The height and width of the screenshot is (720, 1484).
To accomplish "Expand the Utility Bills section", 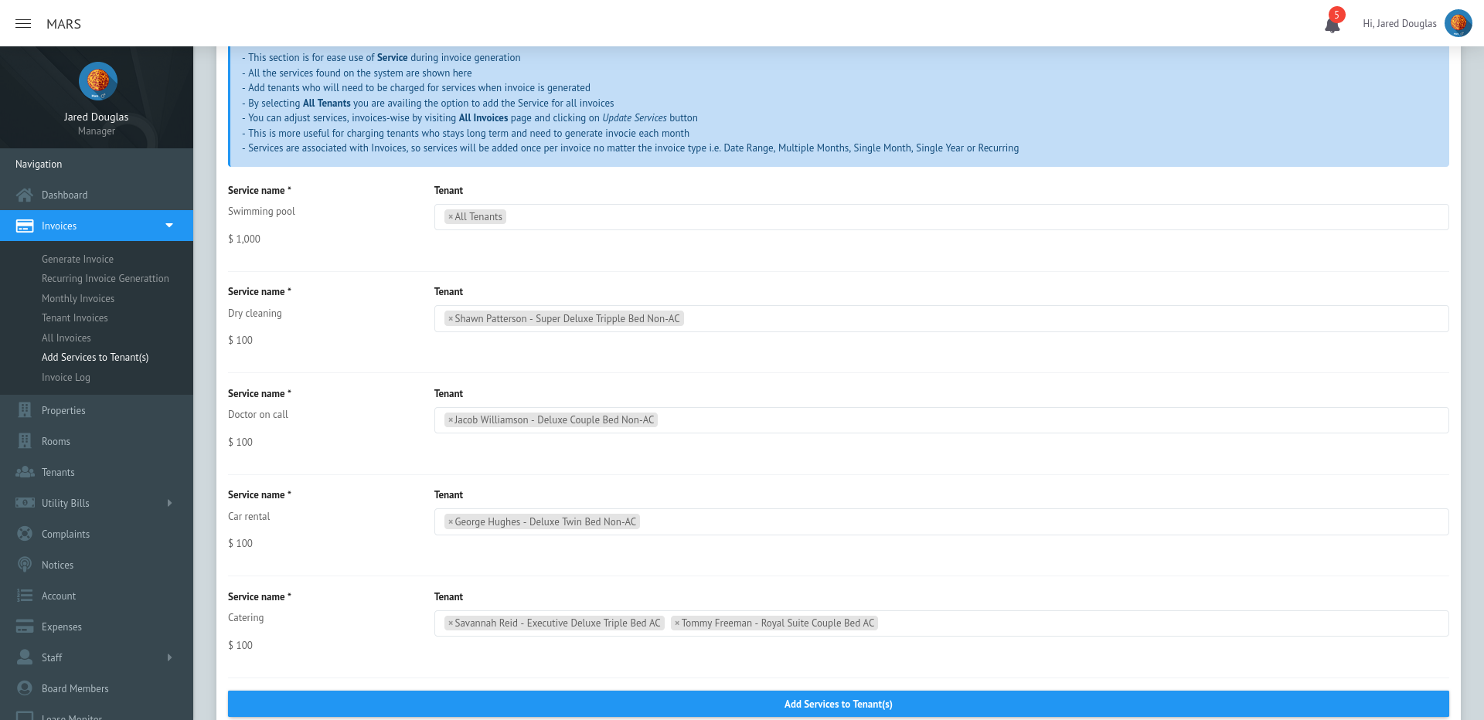I will 169,503.
